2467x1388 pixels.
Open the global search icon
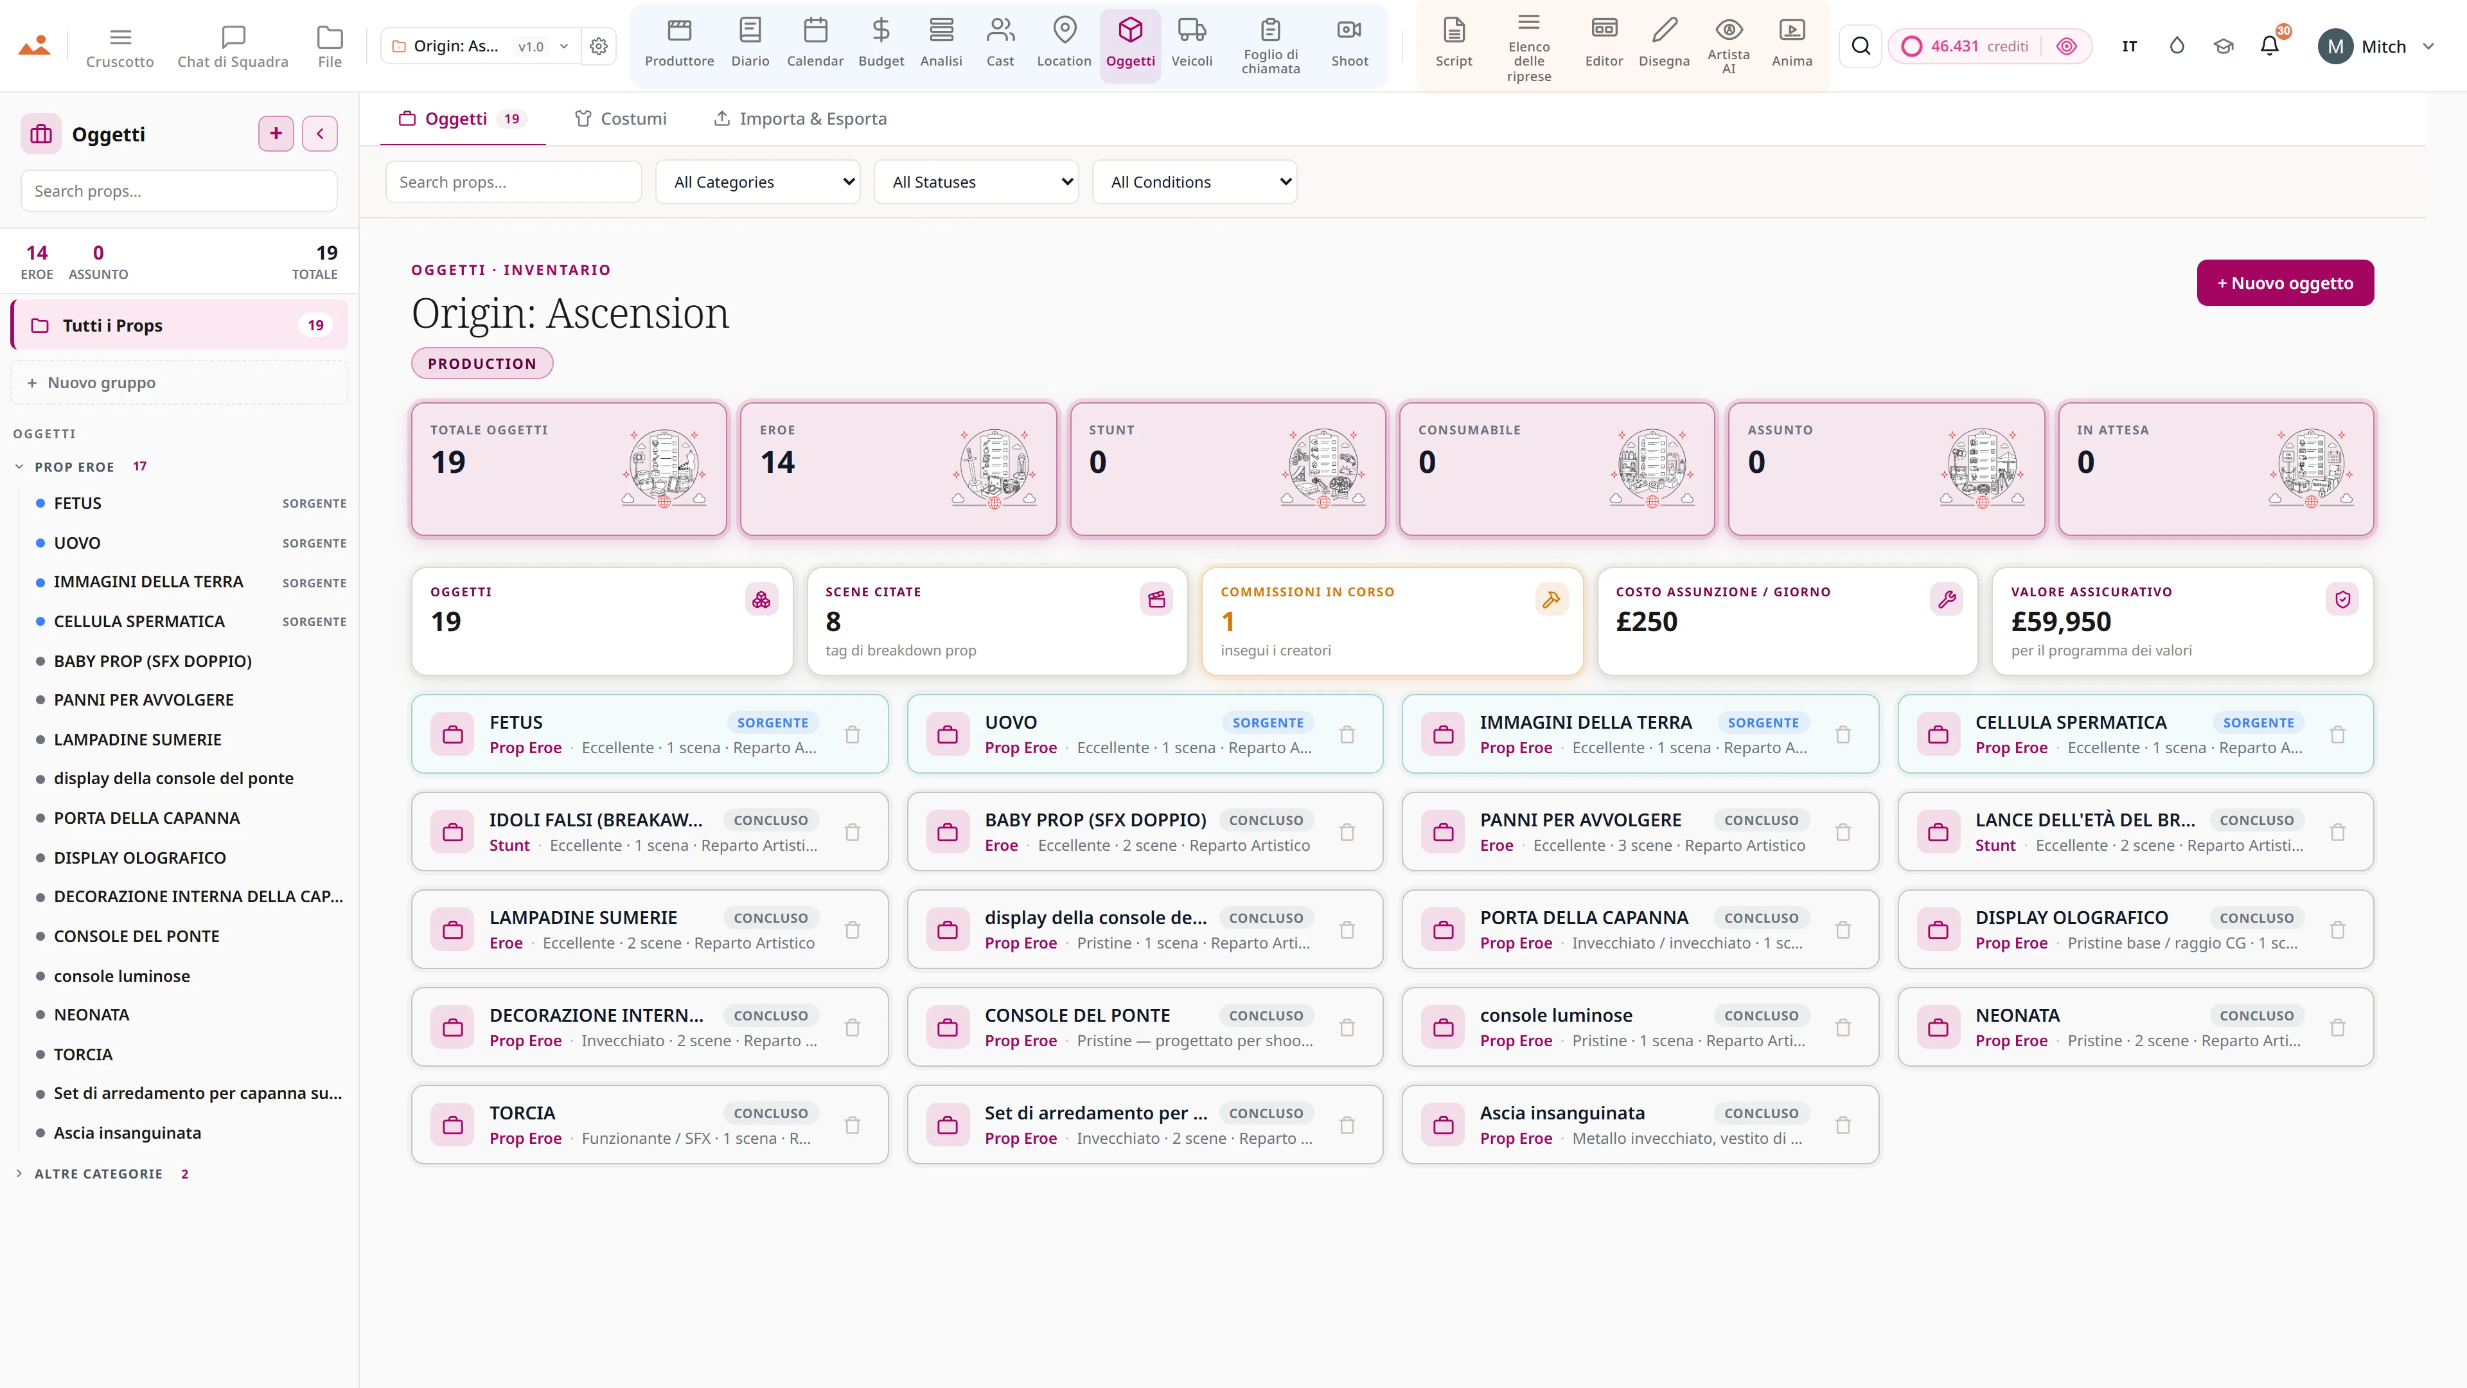point(1860,46)
